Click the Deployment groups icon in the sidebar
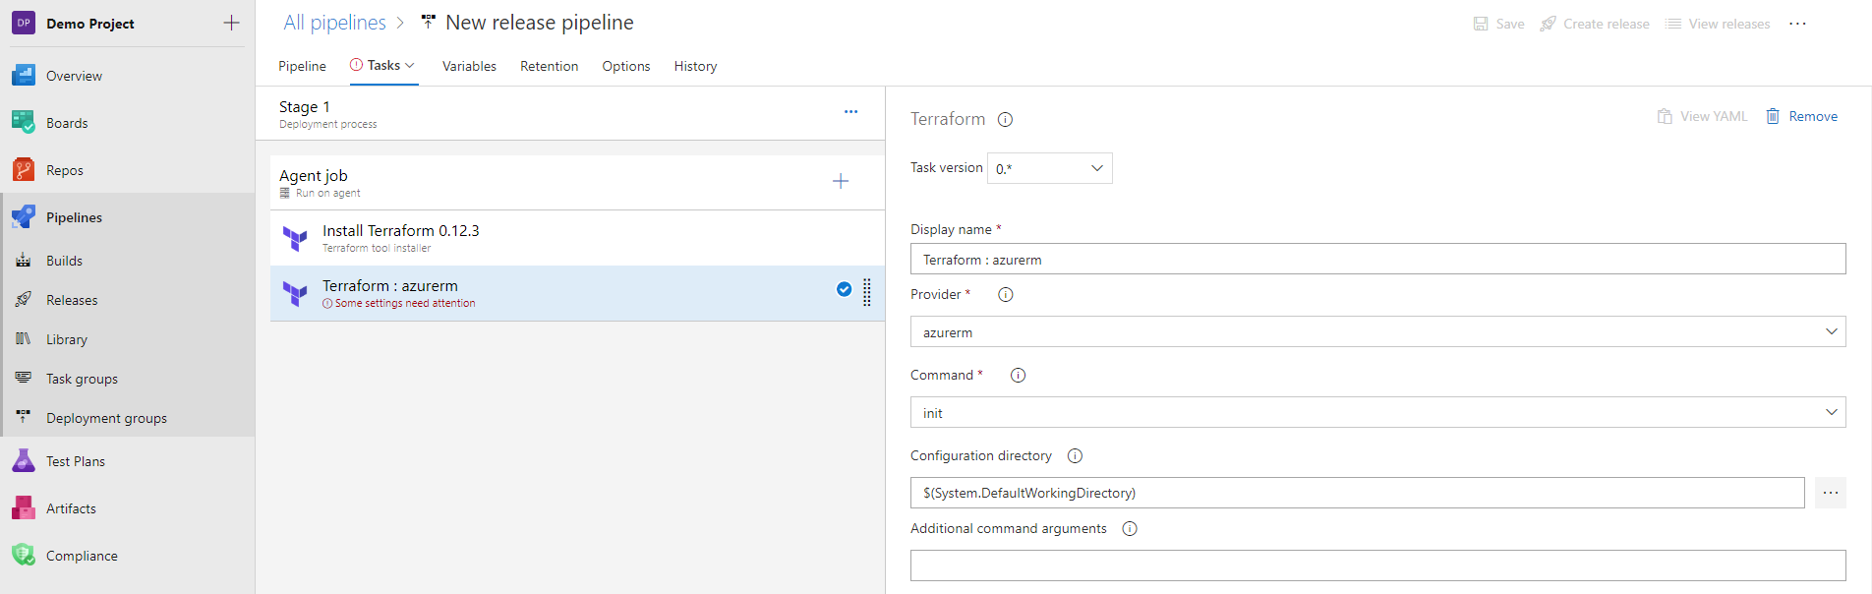 click(24, 418)
